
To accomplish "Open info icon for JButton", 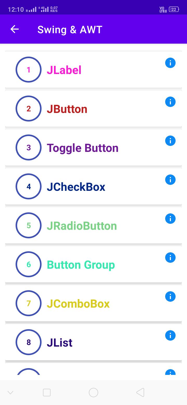I will (x=170, y=102).
